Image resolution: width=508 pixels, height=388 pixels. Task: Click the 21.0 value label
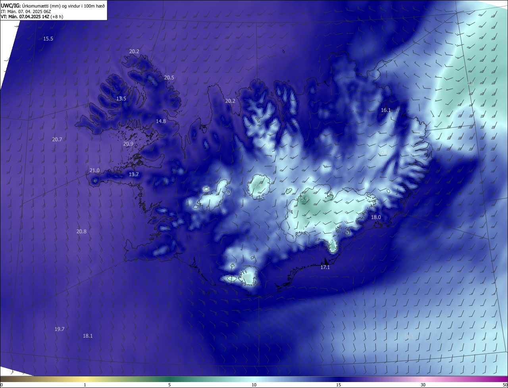click(94, 170)
